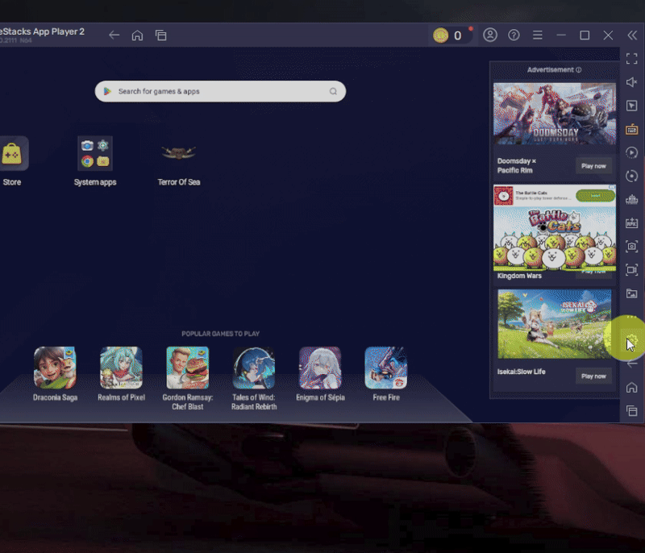Click the sync operations circular icon
The image size is (645, 553).
tap(632, 176)
